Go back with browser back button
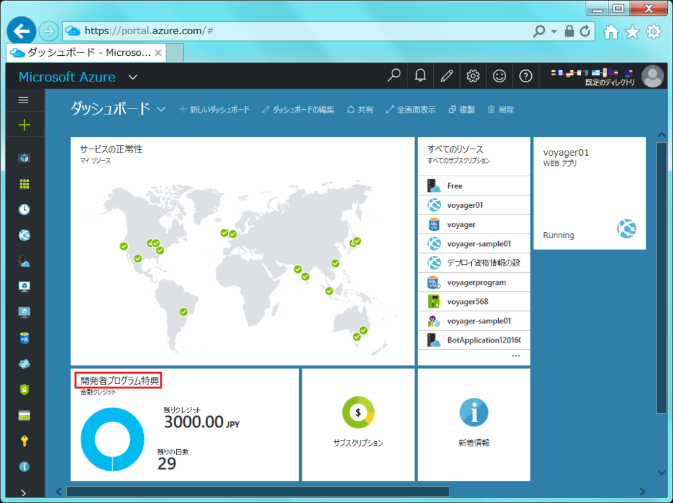673x503 pixels. [x=21, y=31]
